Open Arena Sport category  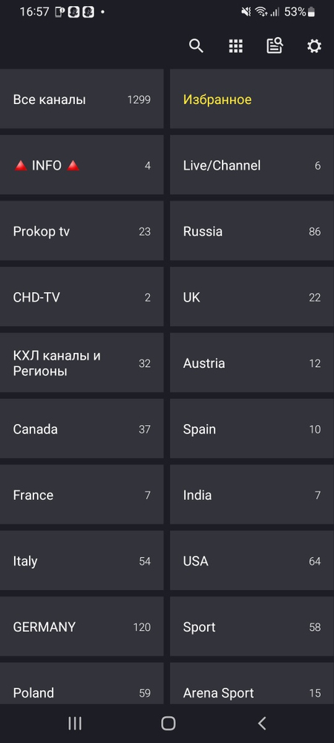(252, 684)
